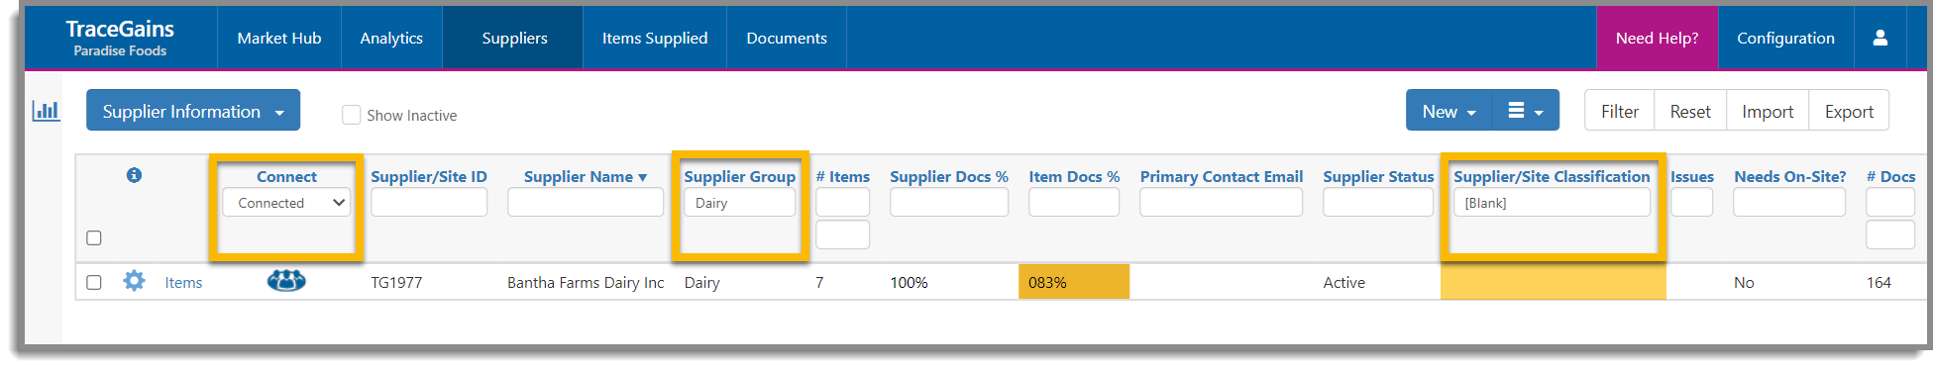Click the blue info circle icon

[134, 175]
